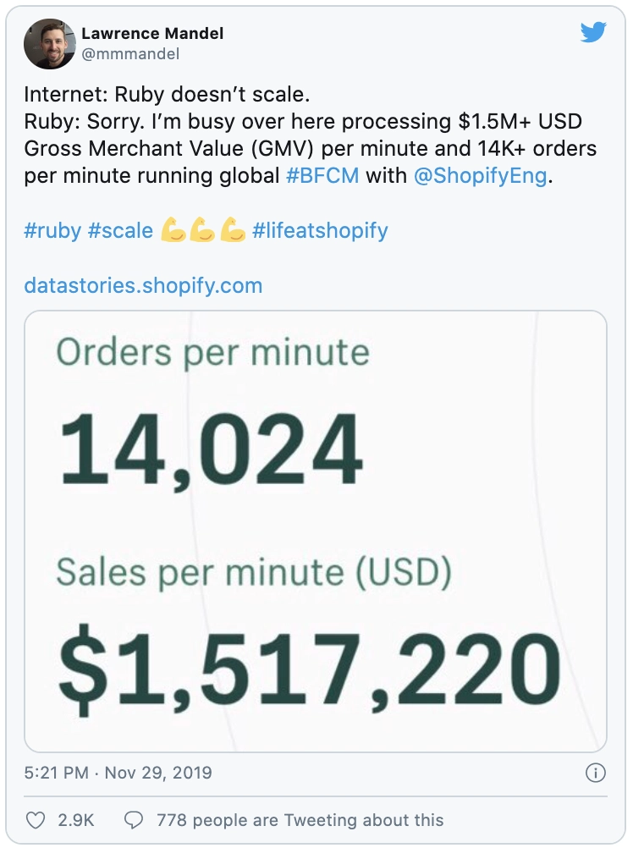Open the info circle icon
The height and width of the screenshot is (848, 633).
point(596,773)
